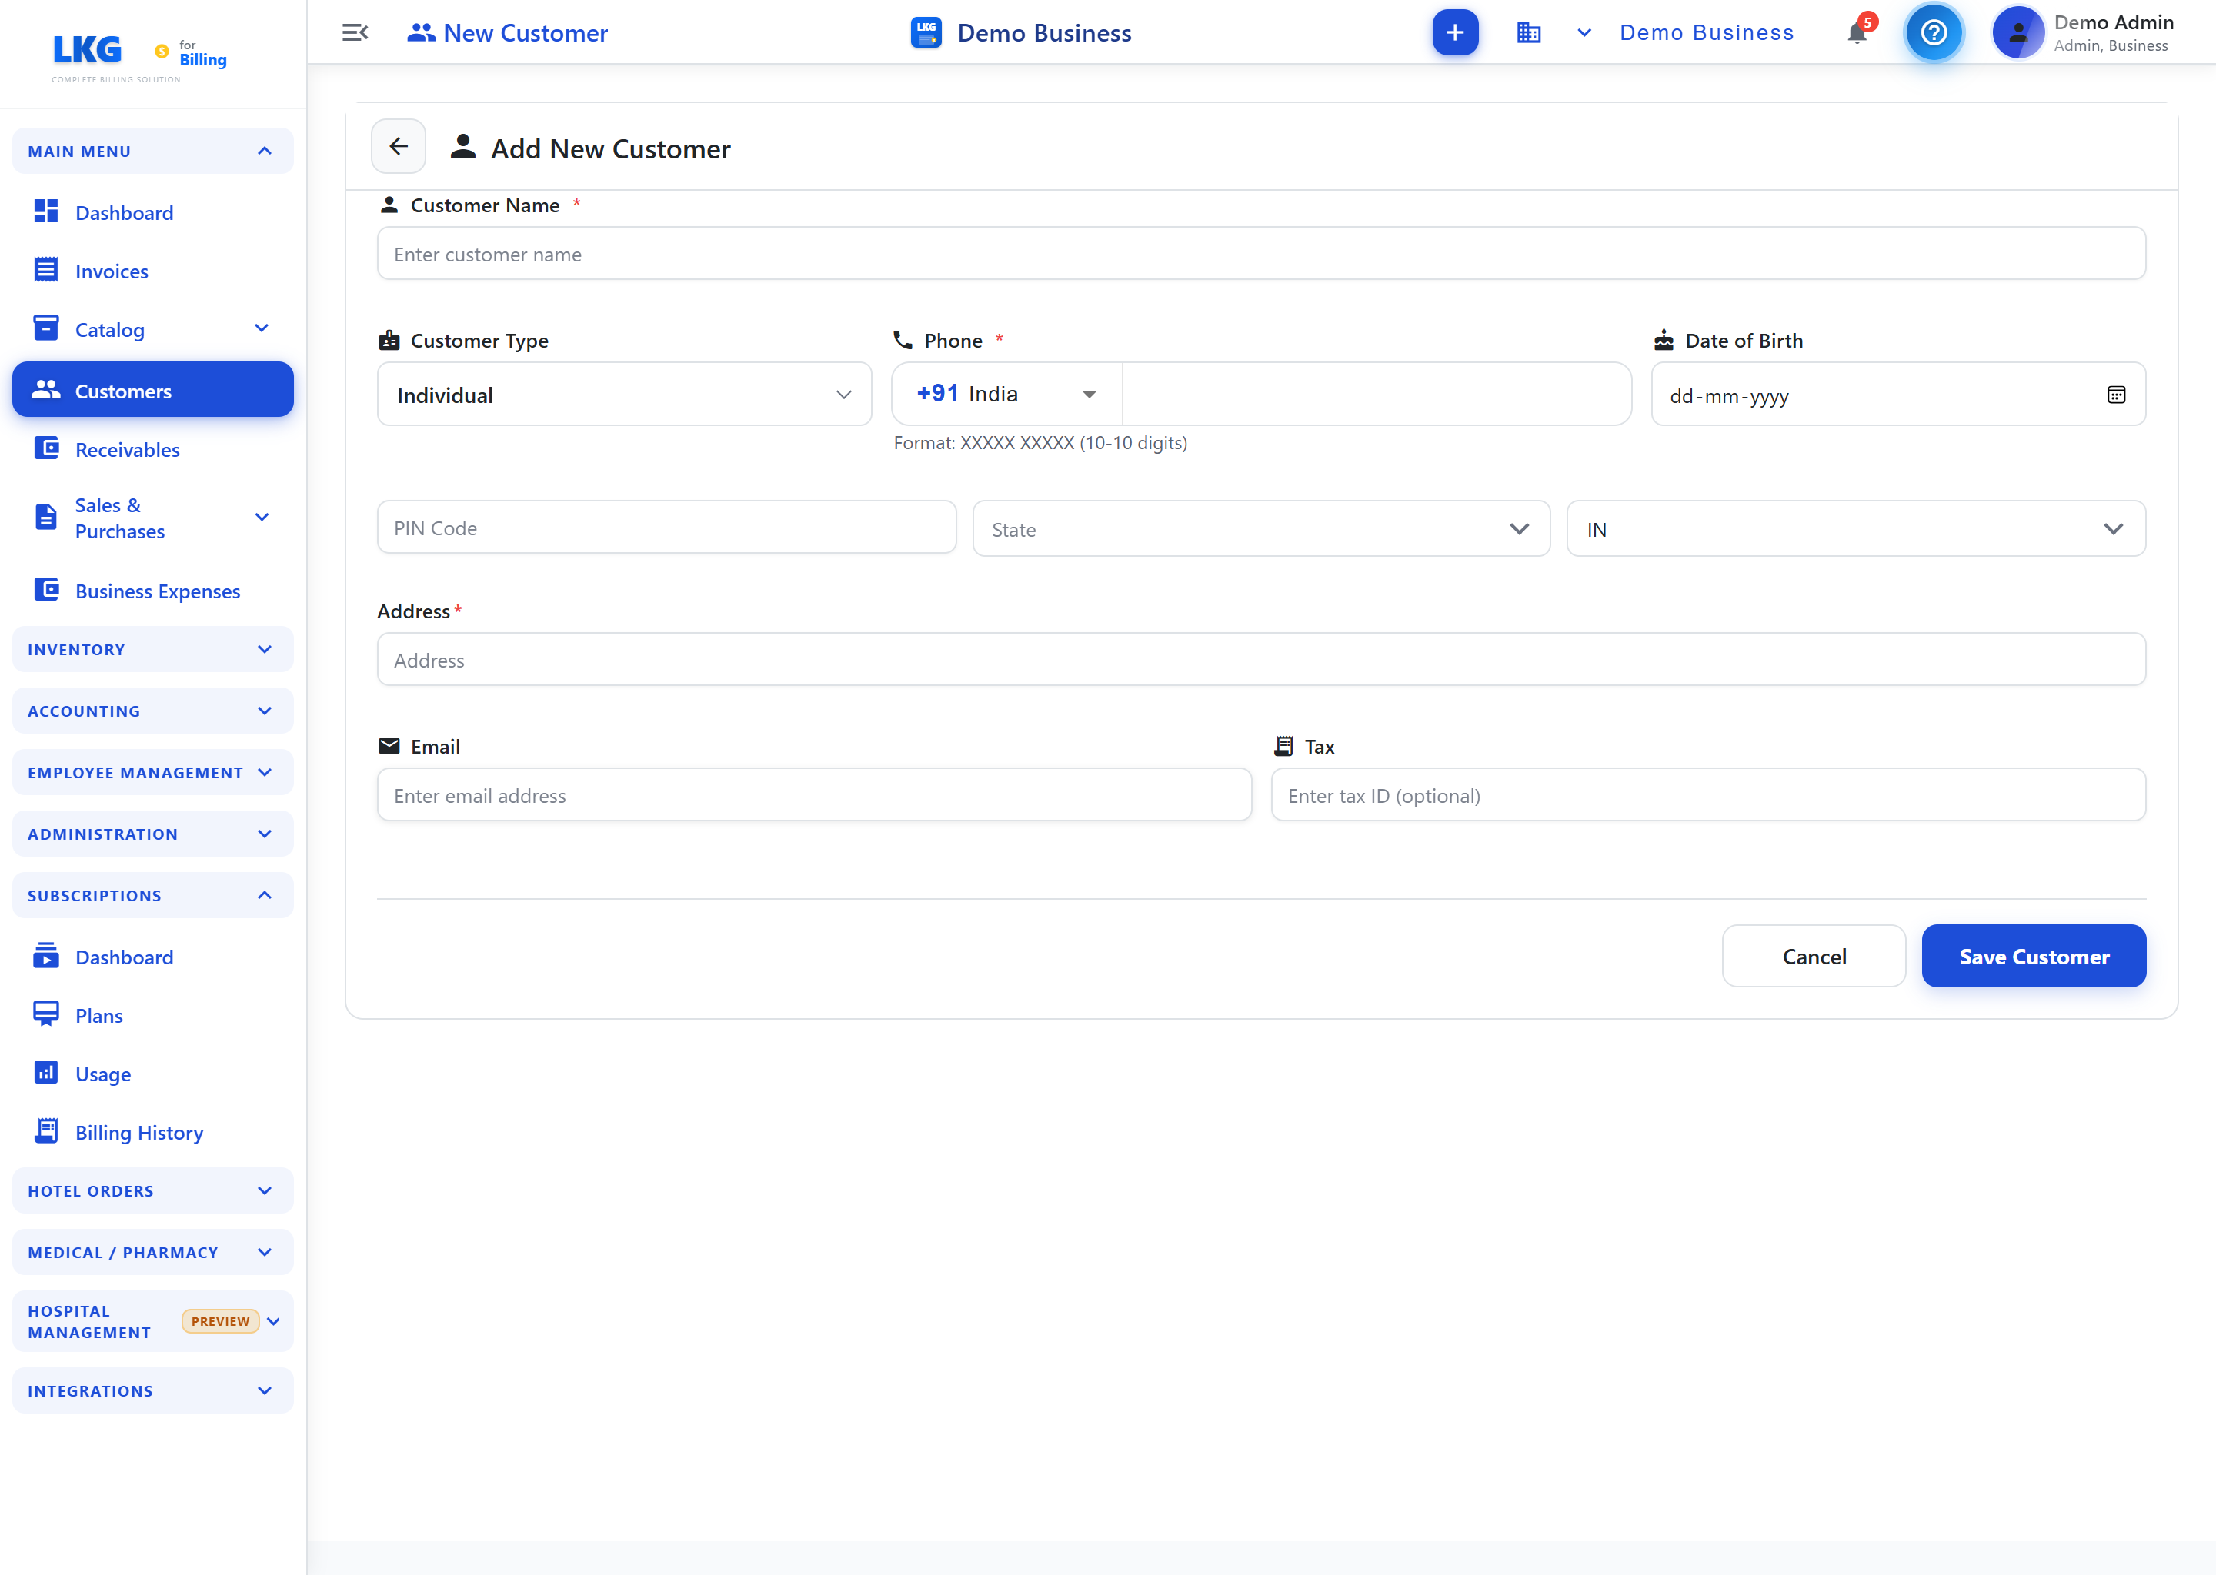Screen dimensions: 2216x1575
Task: Open the +91 India country code selector
Action: tap(1007, 395)
